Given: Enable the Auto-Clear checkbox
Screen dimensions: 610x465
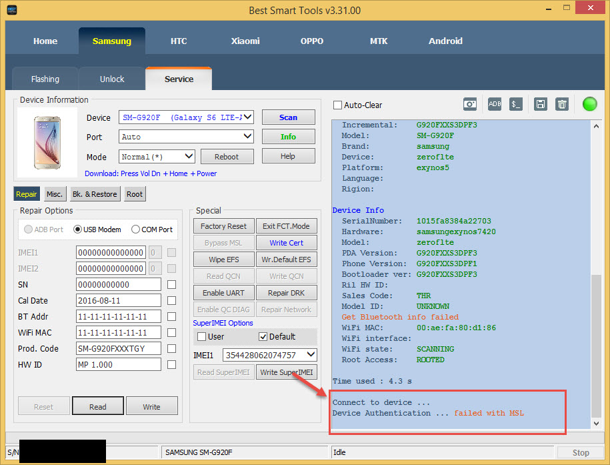Looking at the screenshot, I should pos(338,105).
